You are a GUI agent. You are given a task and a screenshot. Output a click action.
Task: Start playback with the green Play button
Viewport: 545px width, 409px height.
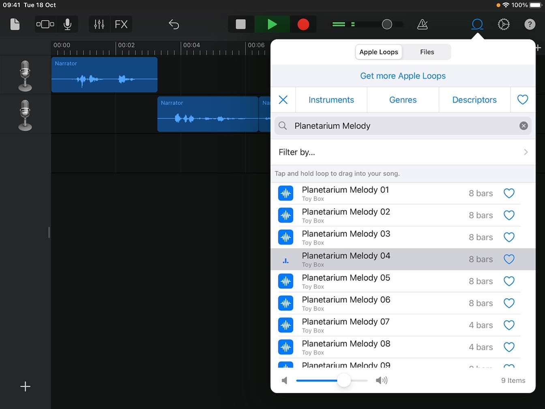272,24
